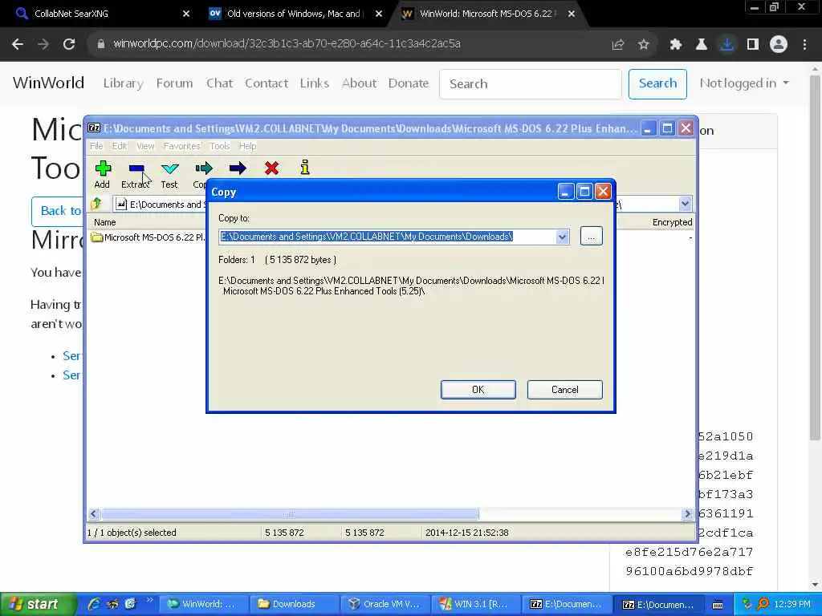
Task: Close the Old versions of Windows tab
Action: [x=379, y=14]
